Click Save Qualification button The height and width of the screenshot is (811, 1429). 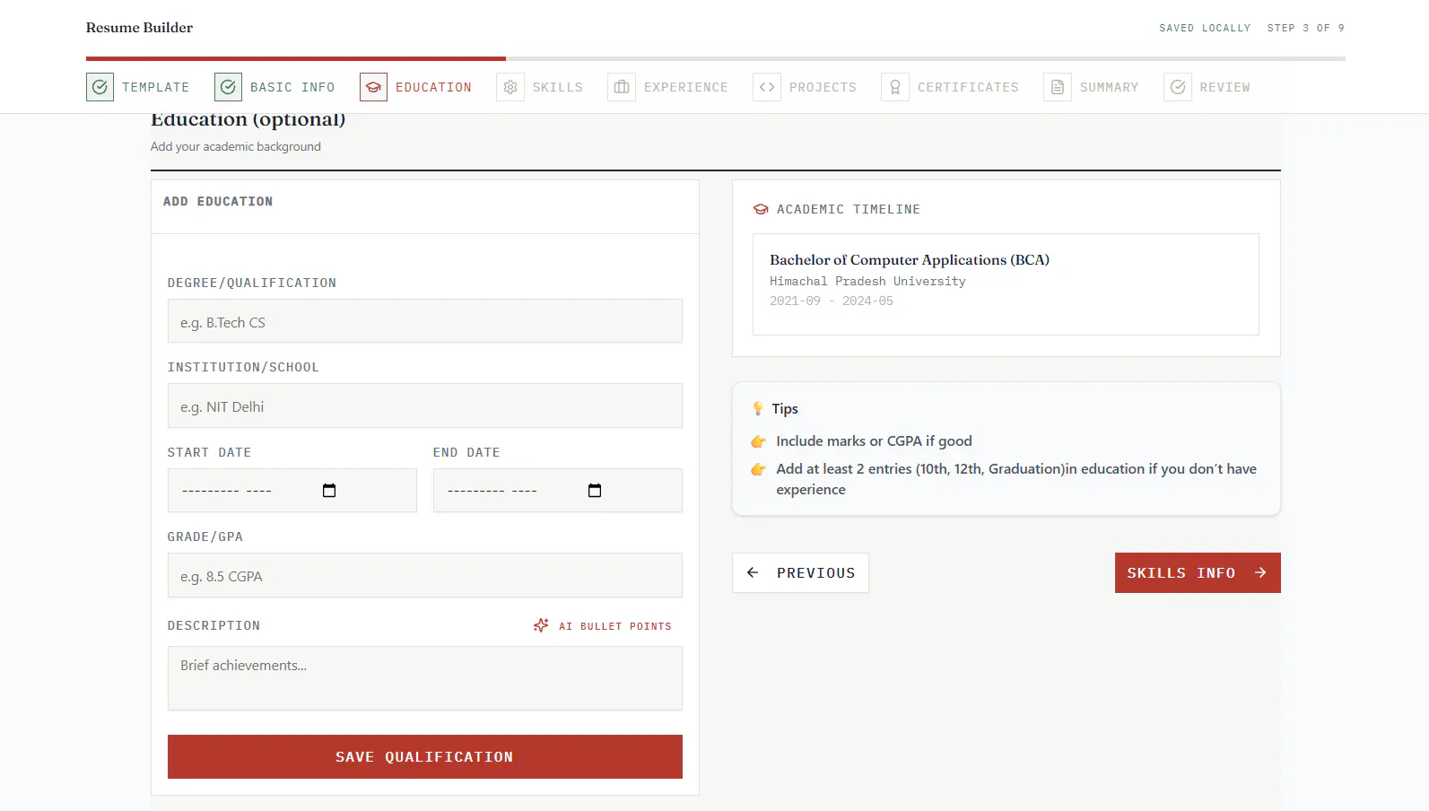coord(425,756)
